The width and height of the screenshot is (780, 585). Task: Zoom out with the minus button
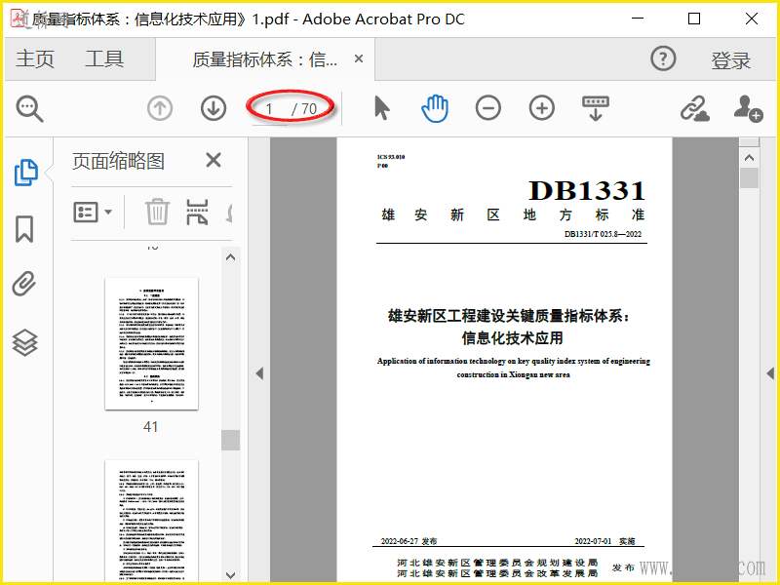point(488,108)
